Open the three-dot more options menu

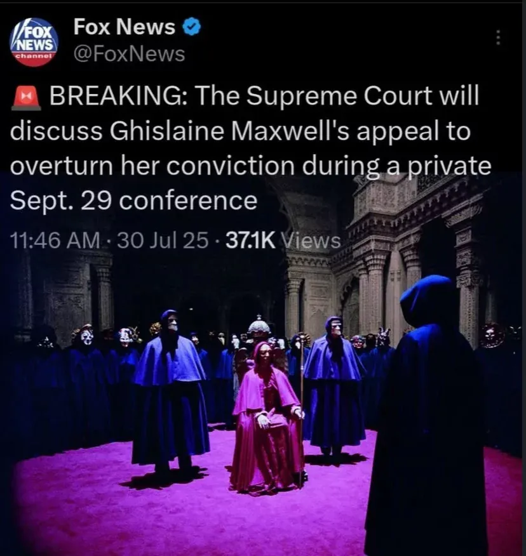coord(498,37)
